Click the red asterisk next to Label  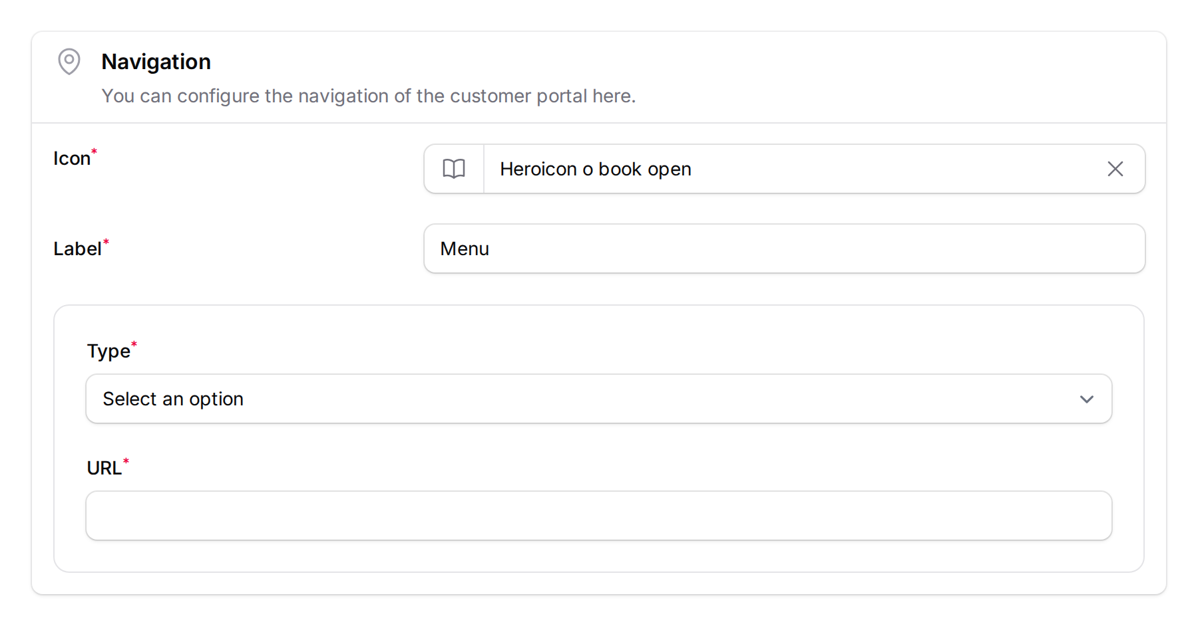(x=106, y=242)
